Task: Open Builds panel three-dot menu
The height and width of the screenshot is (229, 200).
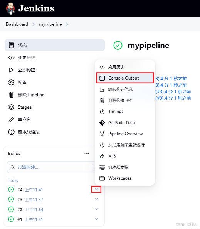Action: coord(87,153)
